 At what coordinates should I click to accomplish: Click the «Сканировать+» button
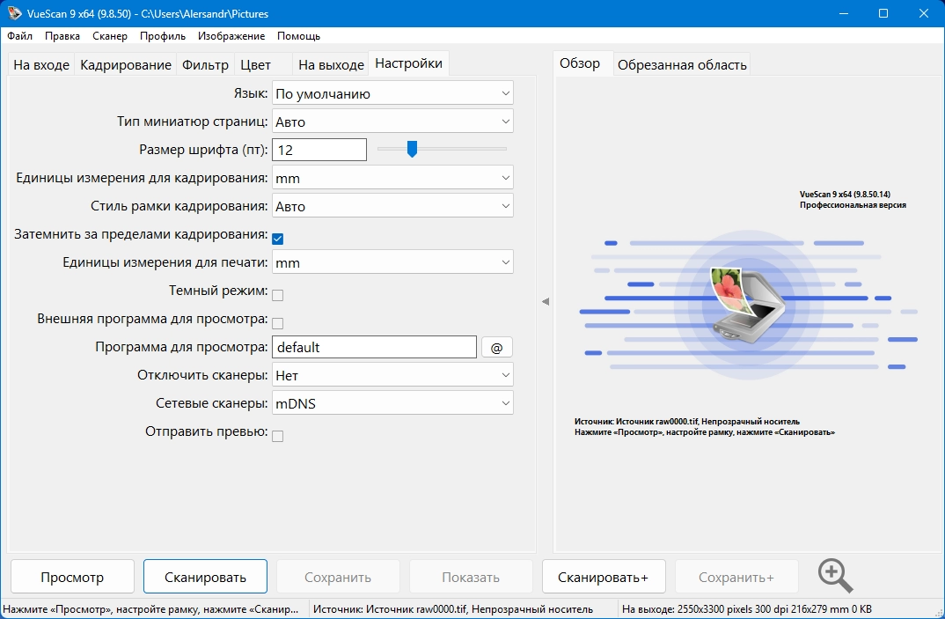[x=604, y=577]
